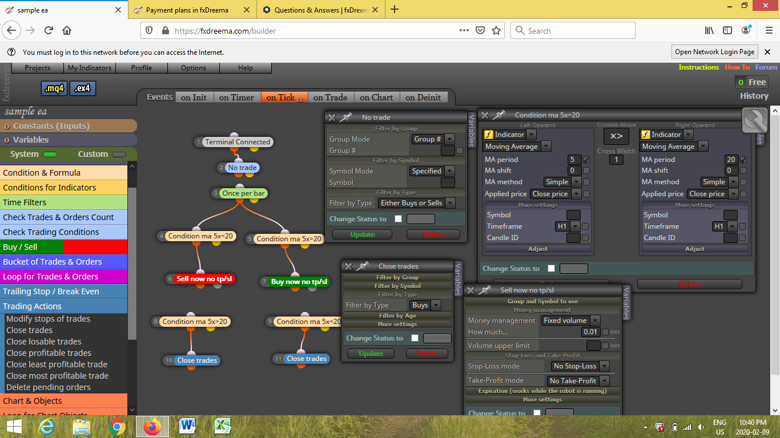The height and width of the screenshot is (438, 780).
Task: Click the How much lots value field
Action: coord(591,332)
